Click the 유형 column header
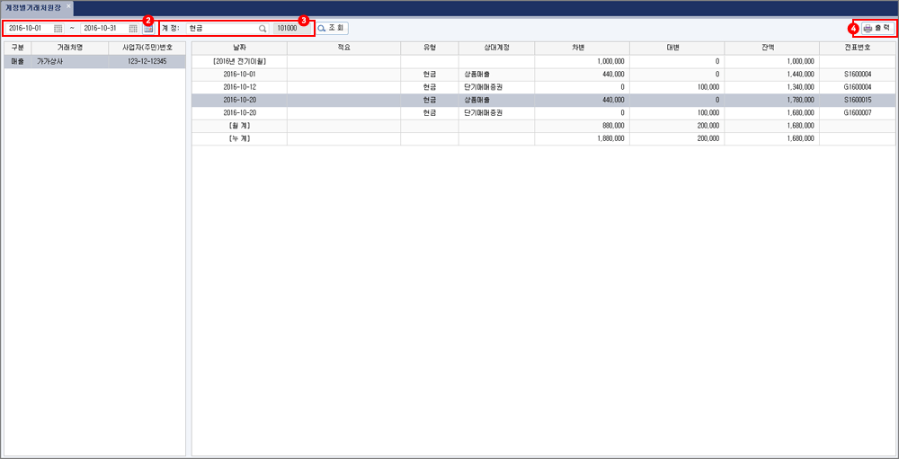 (430, 48)
